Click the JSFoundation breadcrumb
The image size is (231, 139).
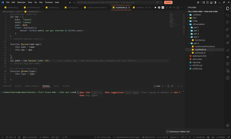click(8, 12)
